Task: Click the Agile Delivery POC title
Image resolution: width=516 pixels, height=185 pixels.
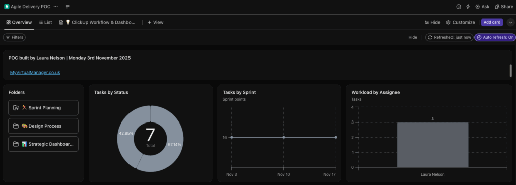Action: click(x=31, y=7)
